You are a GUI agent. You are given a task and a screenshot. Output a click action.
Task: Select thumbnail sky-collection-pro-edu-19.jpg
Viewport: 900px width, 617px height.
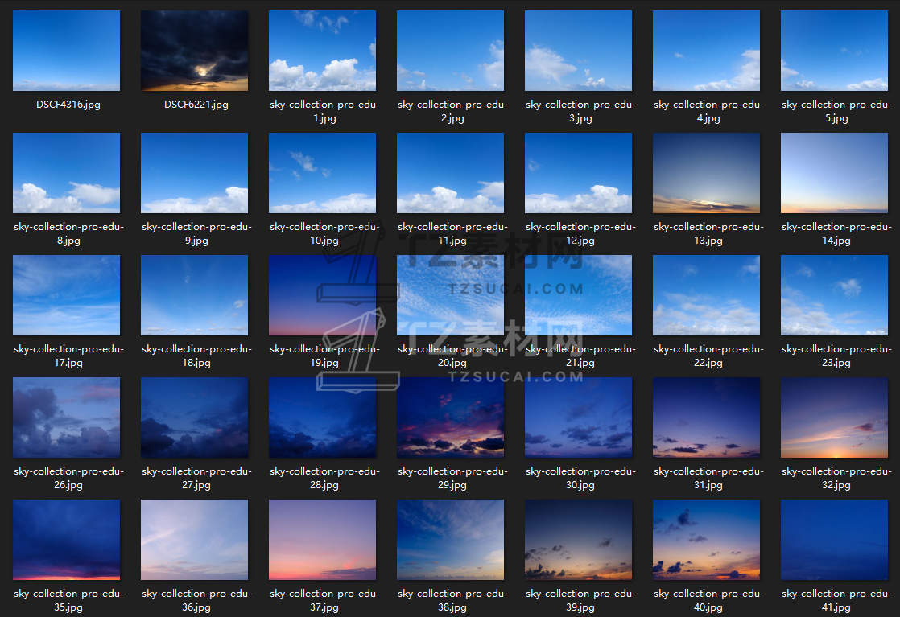pos(323,294)
